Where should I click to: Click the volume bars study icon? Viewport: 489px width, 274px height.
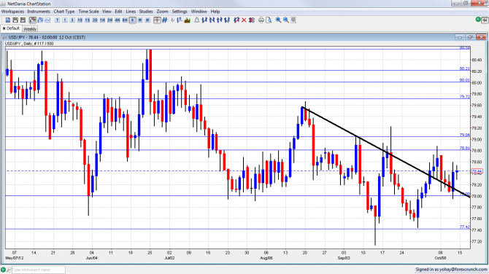click(188, 20)
